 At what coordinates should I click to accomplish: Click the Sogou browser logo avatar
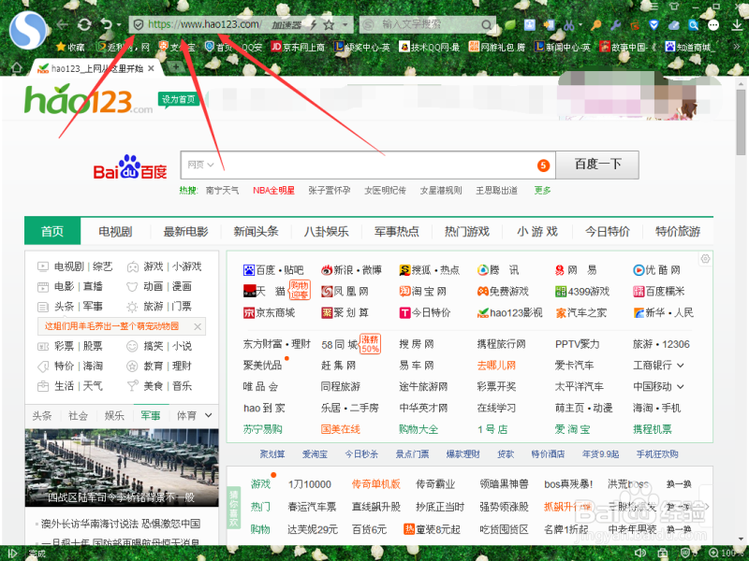[28, 30]
